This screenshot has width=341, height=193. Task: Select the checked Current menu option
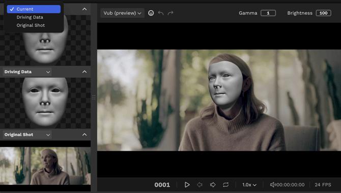click(x=34, y=9)
